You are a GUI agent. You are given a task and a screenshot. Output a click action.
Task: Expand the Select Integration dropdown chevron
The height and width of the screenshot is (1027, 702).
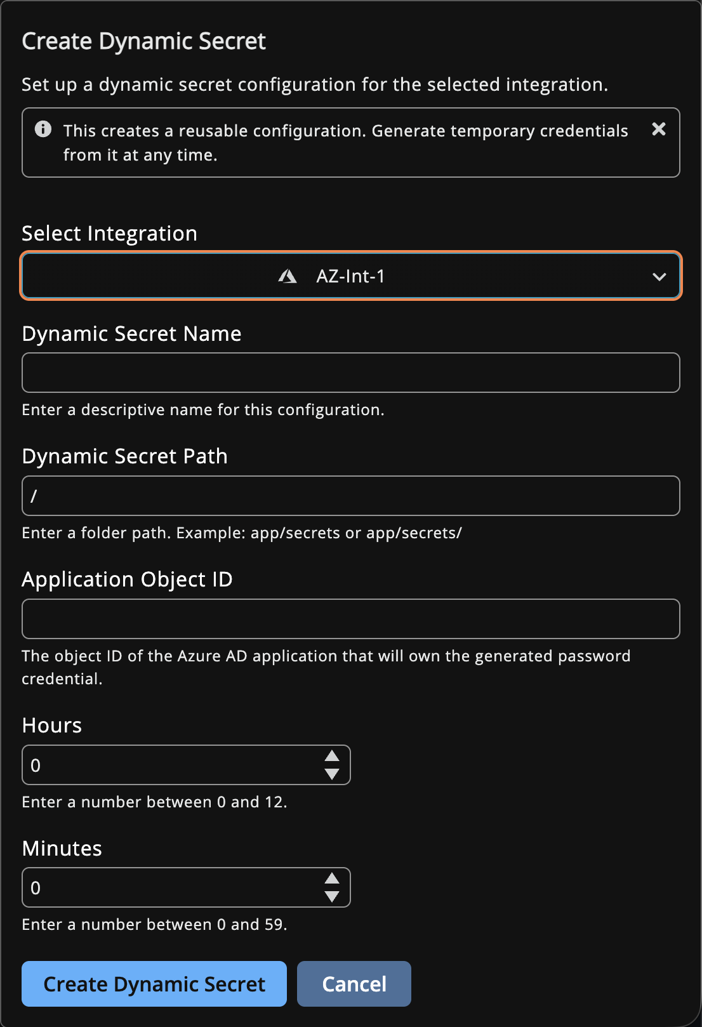pos(659,277)
